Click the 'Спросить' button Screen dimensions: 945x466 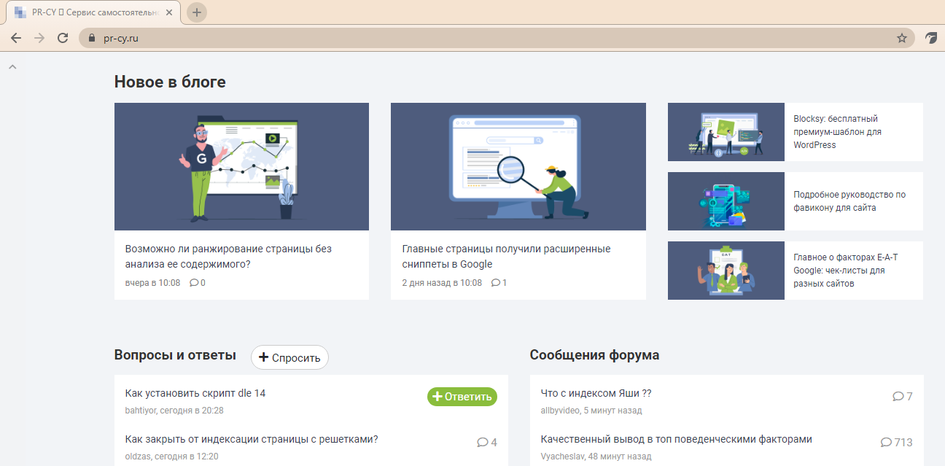[x=289, y=357]
